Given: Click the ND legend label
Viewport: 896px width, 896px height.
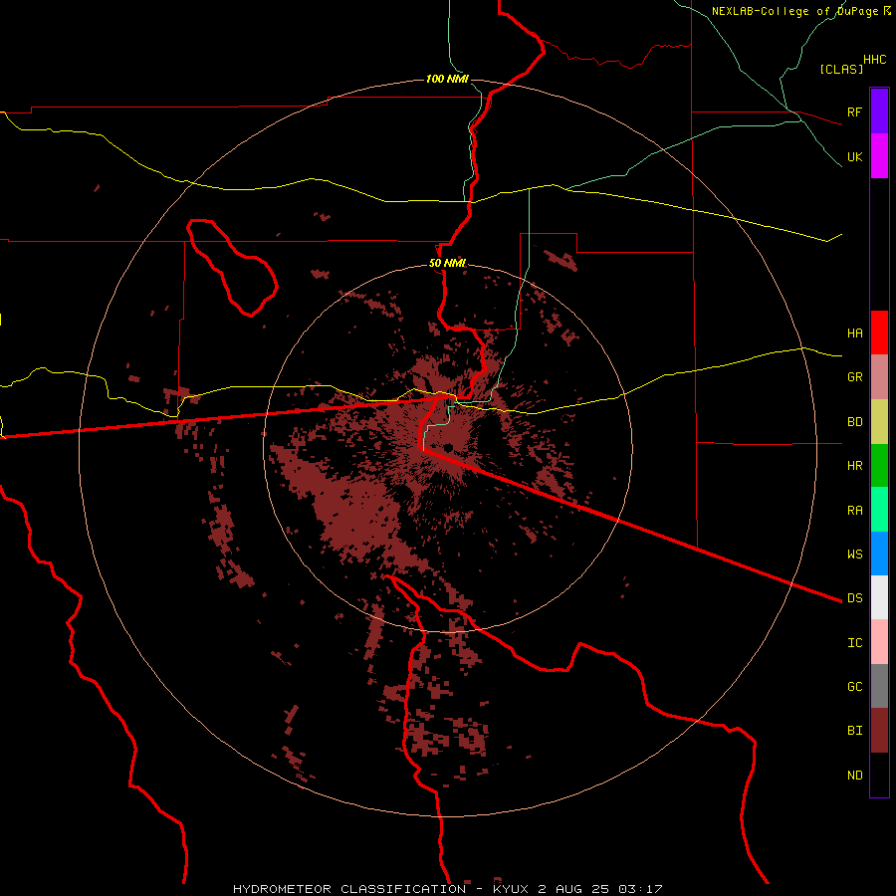Looking at the screenshot, I should [854, 776].
